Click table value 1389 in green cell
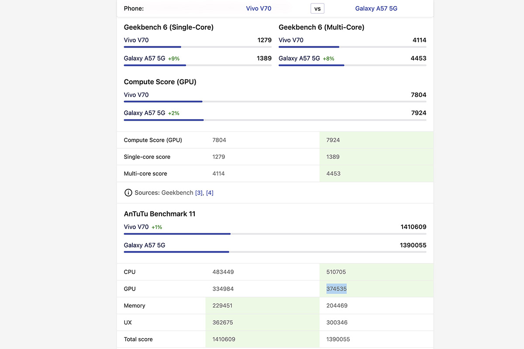This screenshot has height=349, width=524. [x=333, y=157]
